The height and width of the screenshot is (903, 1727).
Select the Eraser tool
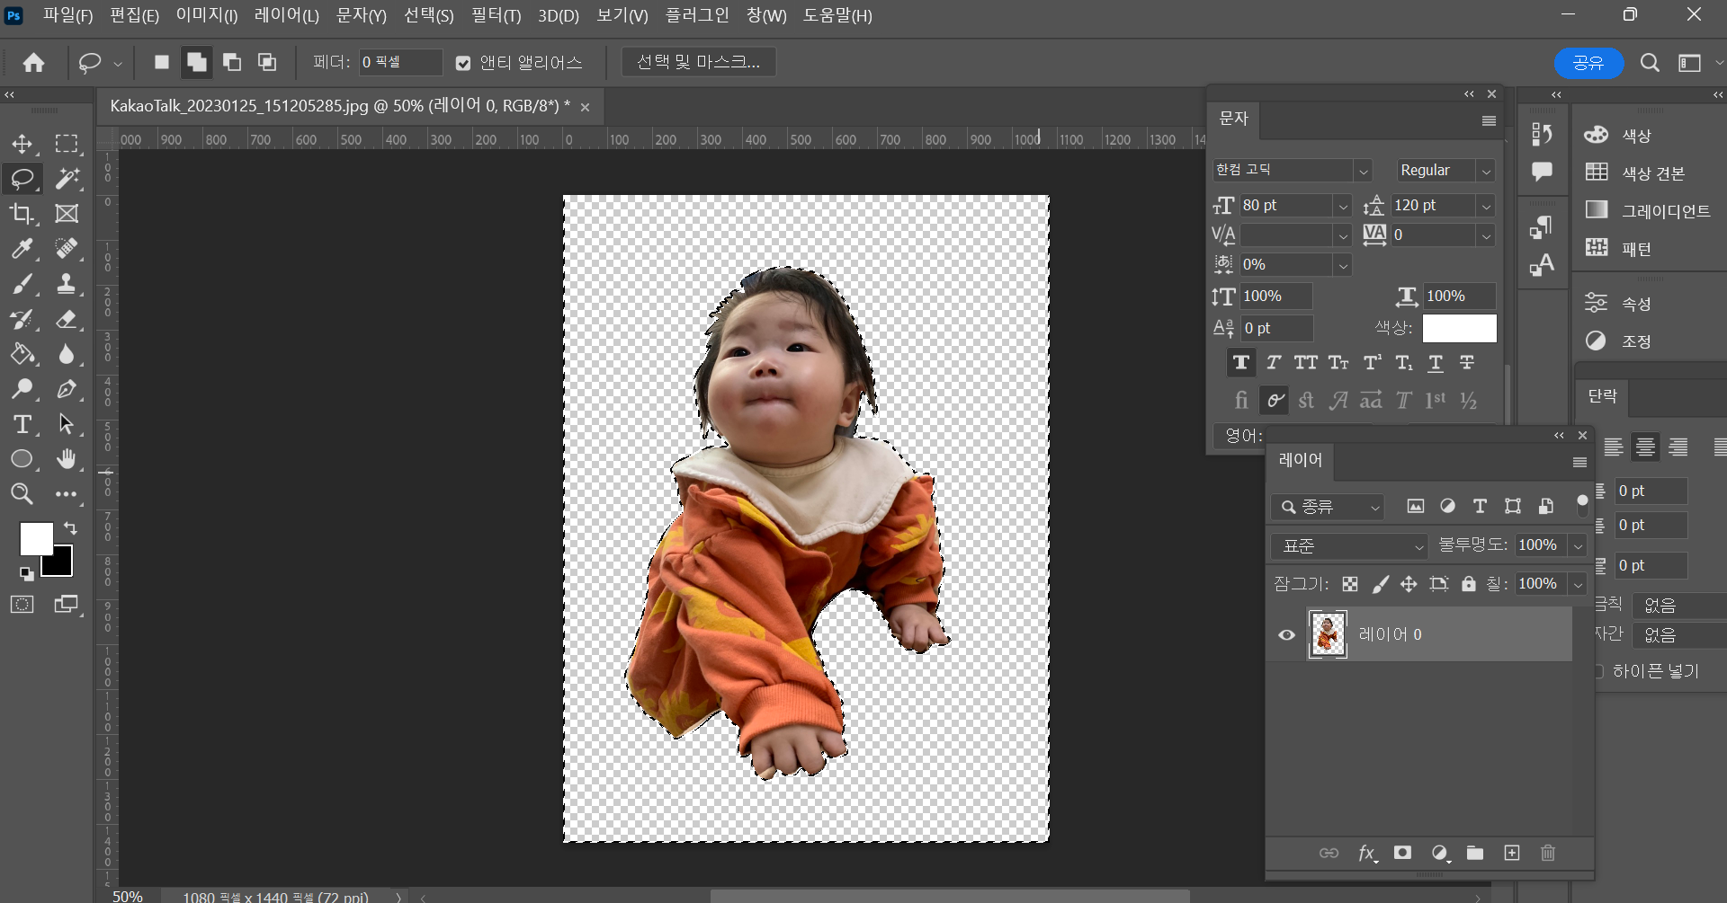click(67, 319)
